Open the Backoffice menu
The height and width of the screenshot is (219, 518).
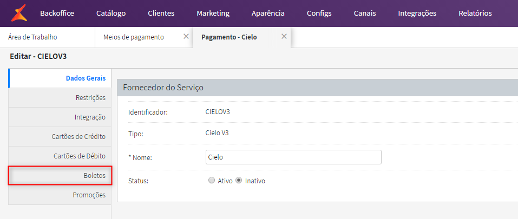pyautogui.click(x=57, y=14)
